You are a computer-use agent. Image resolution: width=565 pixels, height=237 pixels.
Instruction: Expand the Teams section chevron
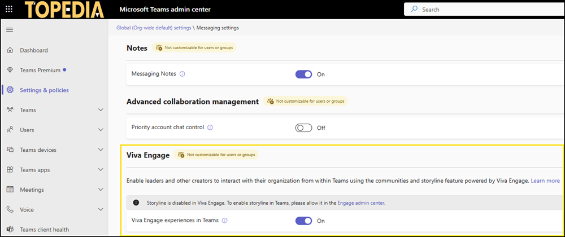click(x=101, y=110)
